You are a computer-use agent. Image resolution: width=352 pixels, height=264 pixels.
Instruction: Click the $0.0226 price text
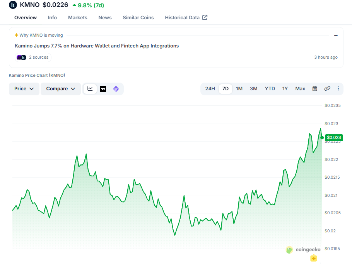click(55, 5)
